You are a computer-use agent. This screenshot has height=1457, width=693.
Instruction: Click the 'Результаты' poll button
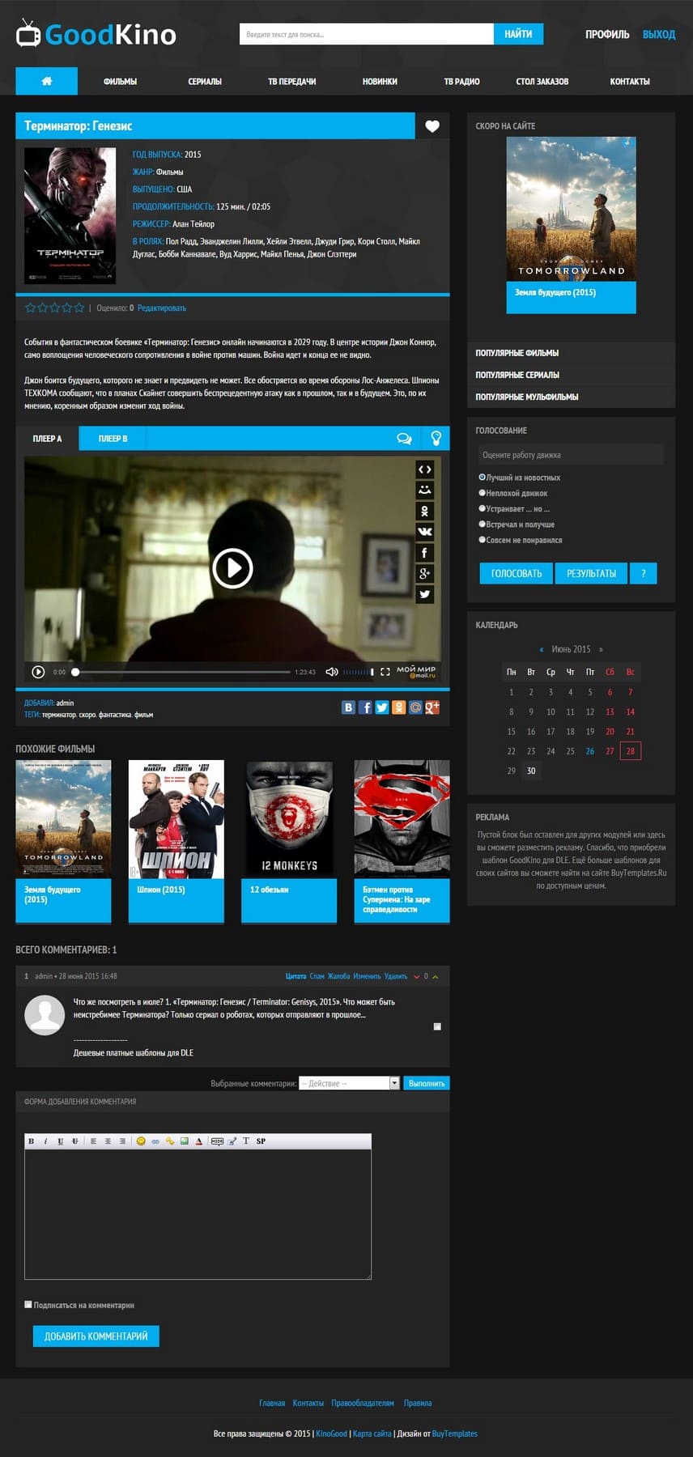point(591,573)
